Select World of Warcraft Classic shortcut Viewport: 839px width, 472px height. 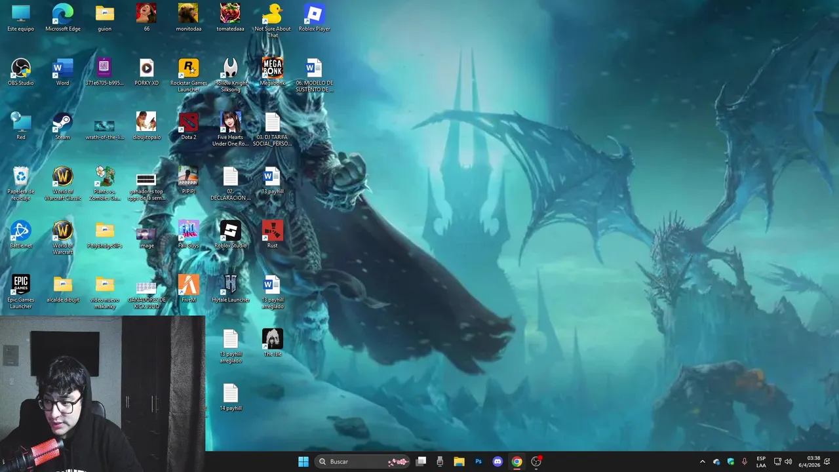pos(63,184)
